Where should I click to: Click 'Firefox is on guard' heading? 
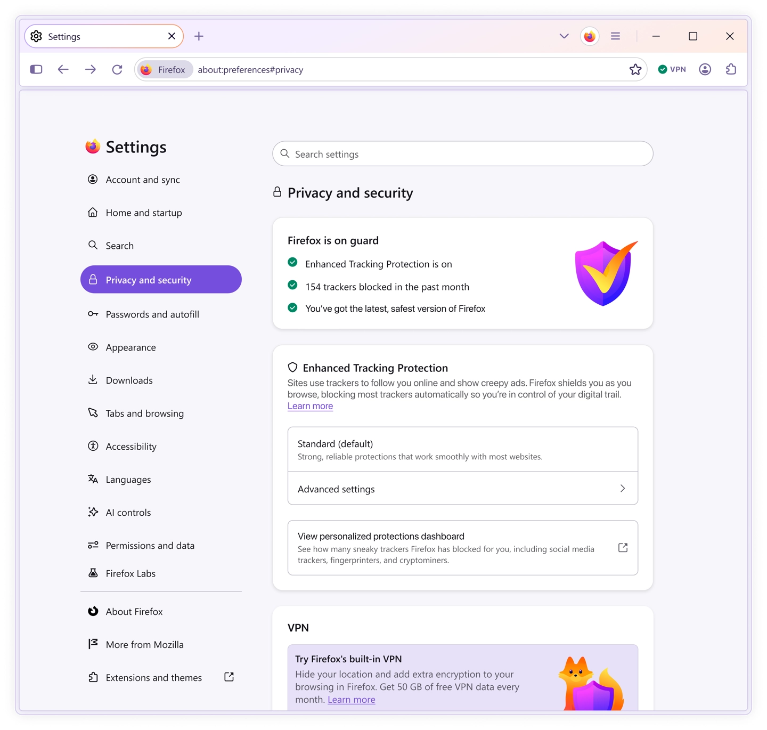(x=333, y=240)
